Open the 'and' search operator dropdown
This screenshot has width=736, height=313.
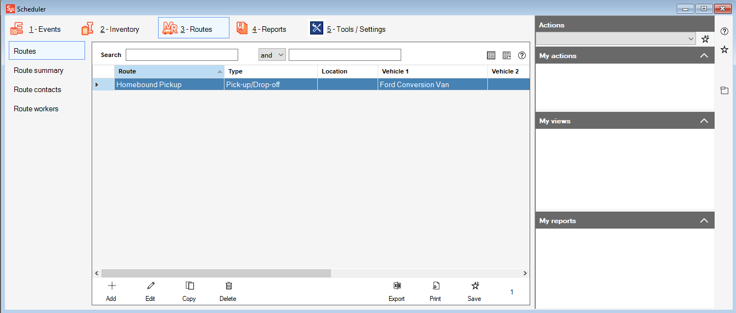pos(272,55)
